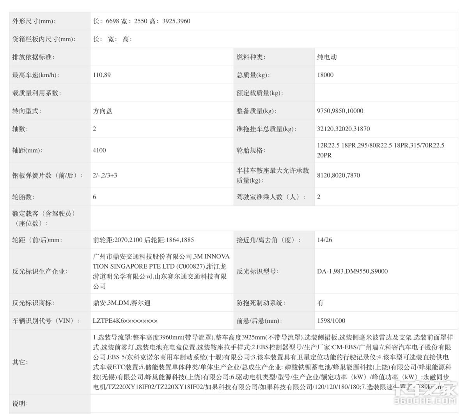Image resolution: width=468 pixels, height=414 pixels.
Task: Click the 前悬/后悬(mm) label
Action: pos(259,321)
